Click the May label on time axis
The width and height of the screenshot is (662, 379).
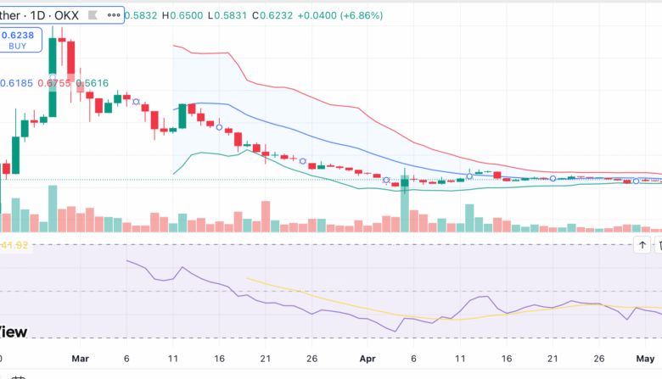(x=646, y=359)
